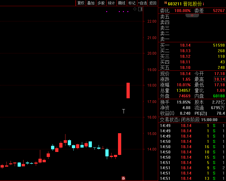226x181 pixels.
Task: Click the PE(动) value 70.4
Action: pos(221,114)
